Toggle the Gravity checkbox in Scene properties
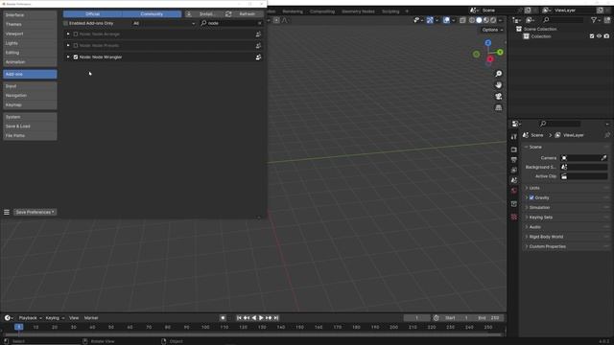 (531, 198)
